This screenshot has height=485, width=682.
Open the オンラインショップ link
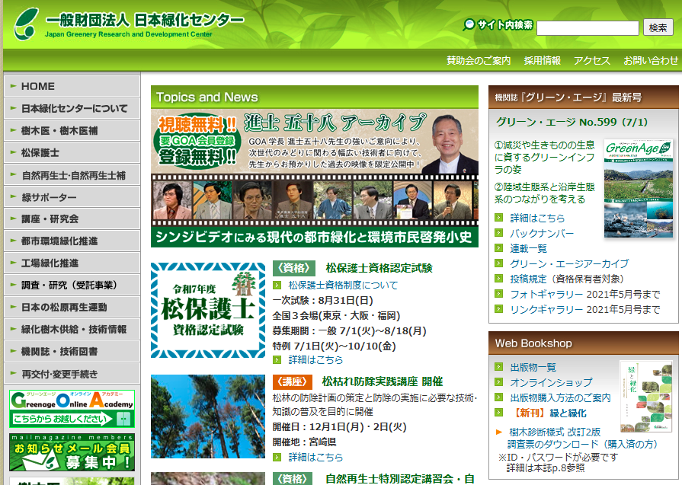click(x=551, y=382)
